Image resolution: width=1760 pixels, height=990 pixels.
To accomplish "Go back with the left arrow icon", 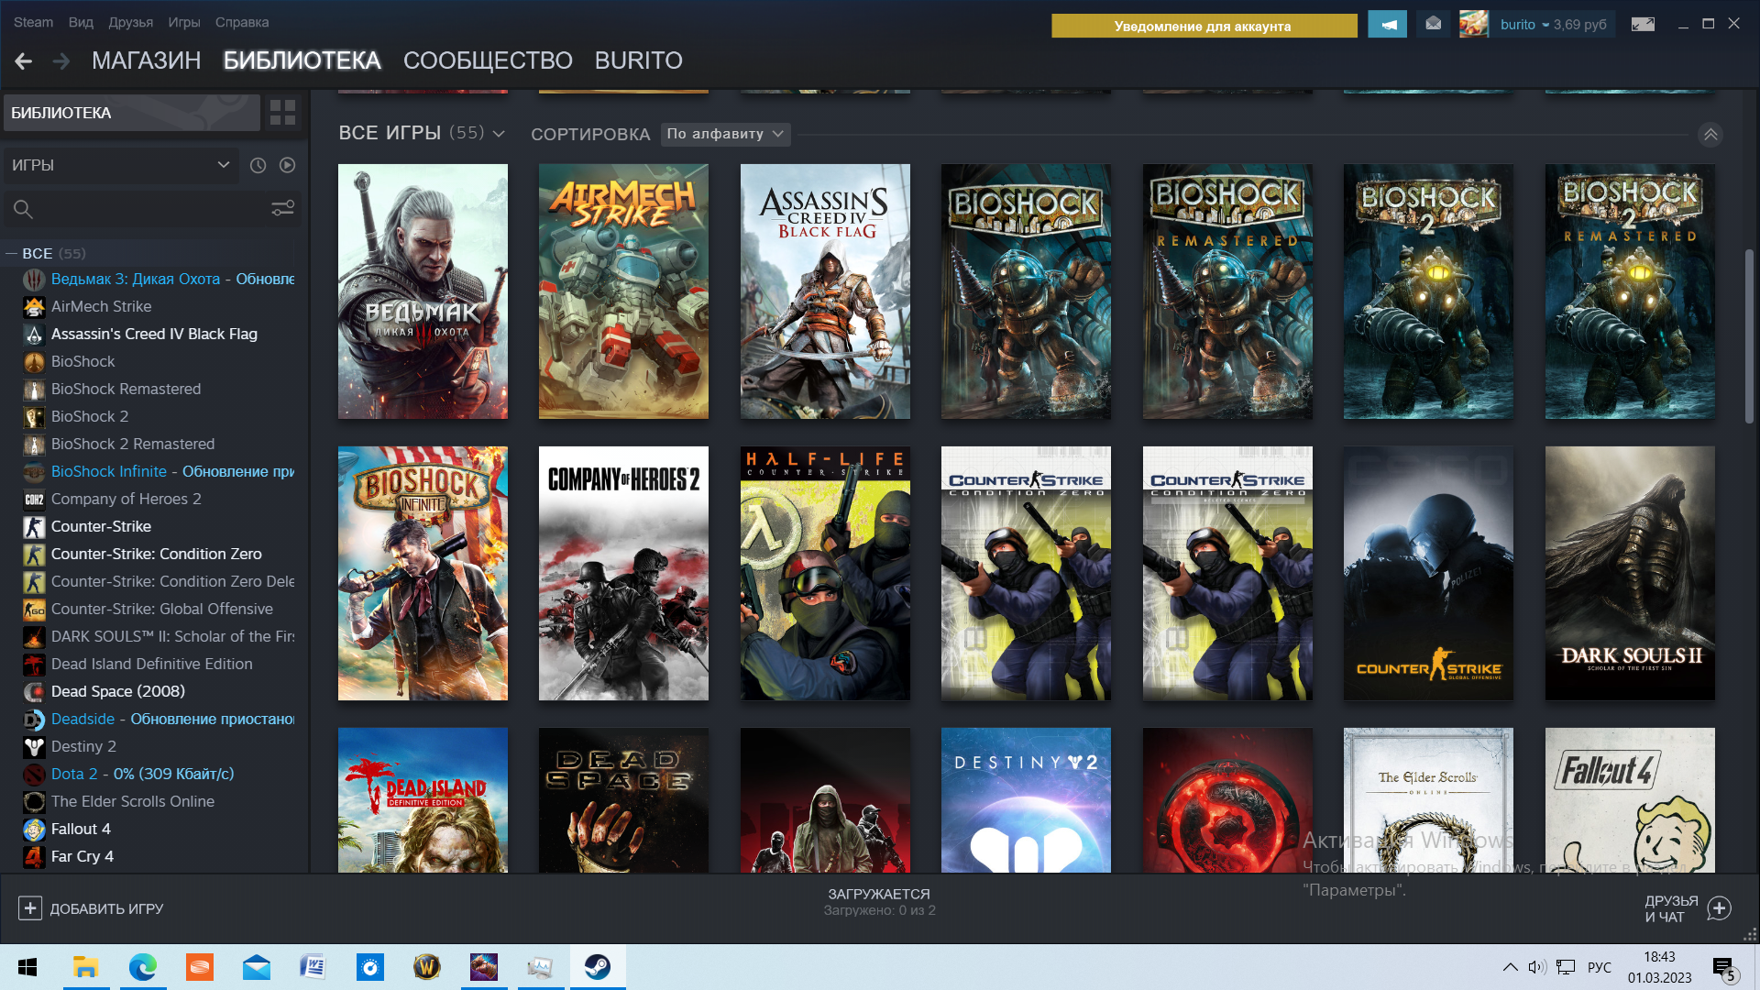I will [24, 60].
